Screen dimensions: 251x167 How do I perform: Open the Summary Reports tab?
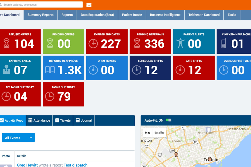pyautogui.click(x=40, y=15)
